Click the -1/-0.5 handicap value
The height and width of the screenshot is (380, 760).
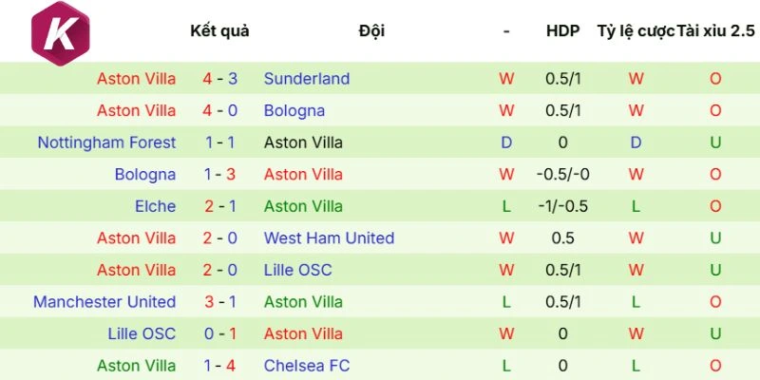click(562, 206)
